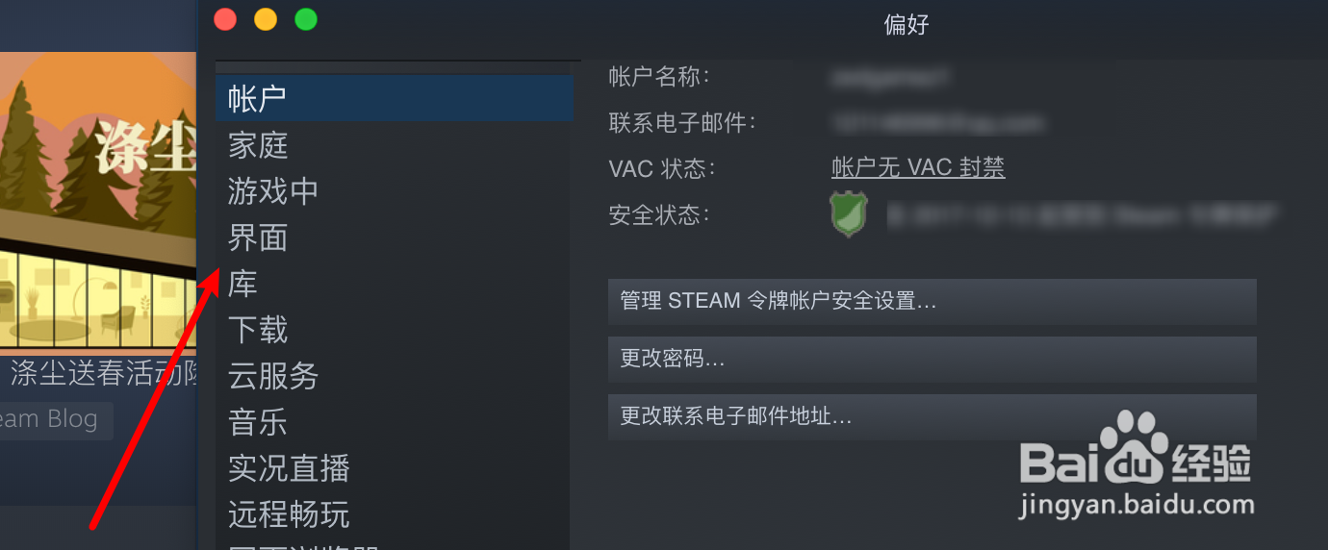Open the 界面 preferences section
Image resolution: width=1328 pixels, height=550 pixels.
pyautogui.click(x=395, y=237)
